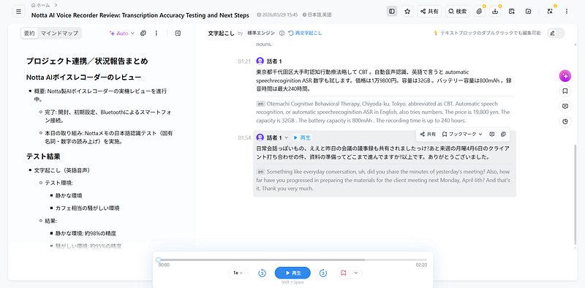
Task: Add a bookmark with red flag icon
Action: pos(343,273)
